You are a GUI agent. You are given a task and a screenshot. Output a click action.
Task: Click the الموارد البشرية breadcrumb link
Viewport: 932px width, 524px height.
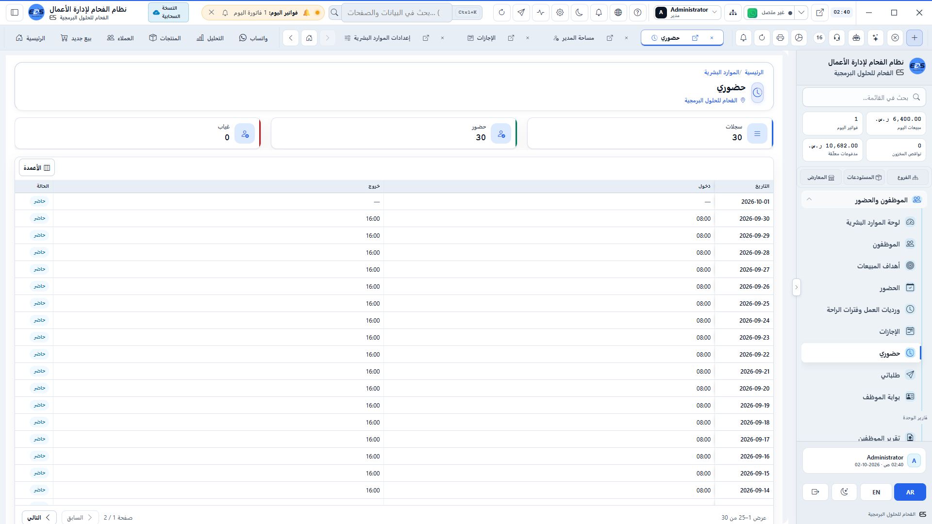(721, 72)
